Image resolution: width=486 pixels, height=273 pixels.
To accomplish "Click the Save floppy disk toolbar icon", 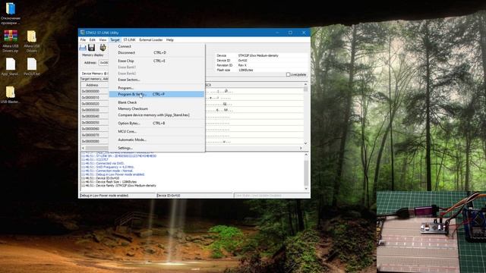I will (91, 47).
